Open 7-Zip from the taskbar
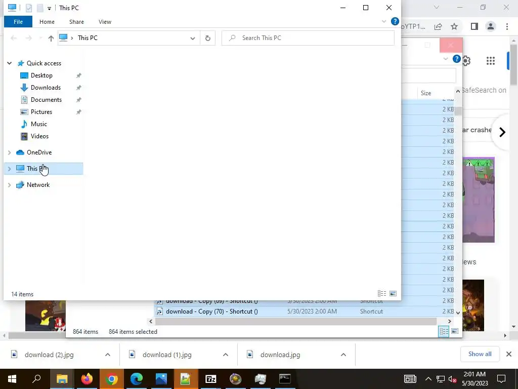 pos(211,379)
